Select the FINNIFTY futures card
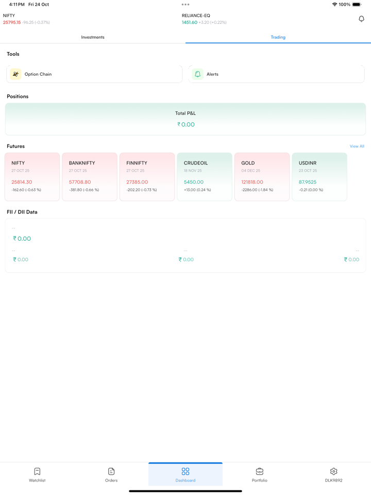 (147, 176)
